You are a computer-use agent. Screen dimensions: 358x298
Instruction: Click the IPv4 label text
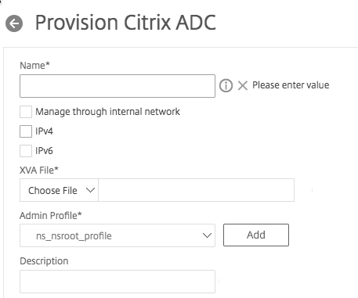(x=44, y=131)
